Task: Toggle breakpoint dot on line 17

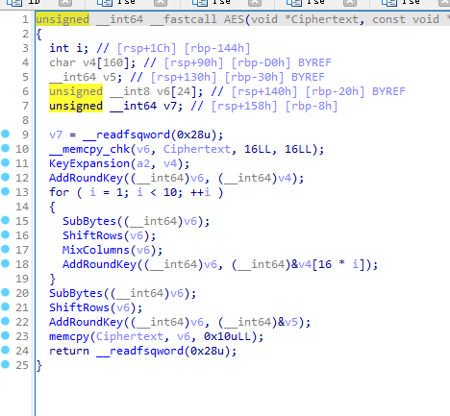Action: pyautogui.click(x=6, y=249)
